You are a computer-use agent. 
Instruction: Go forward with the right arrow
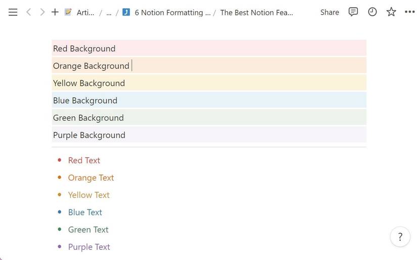(42, 12)
